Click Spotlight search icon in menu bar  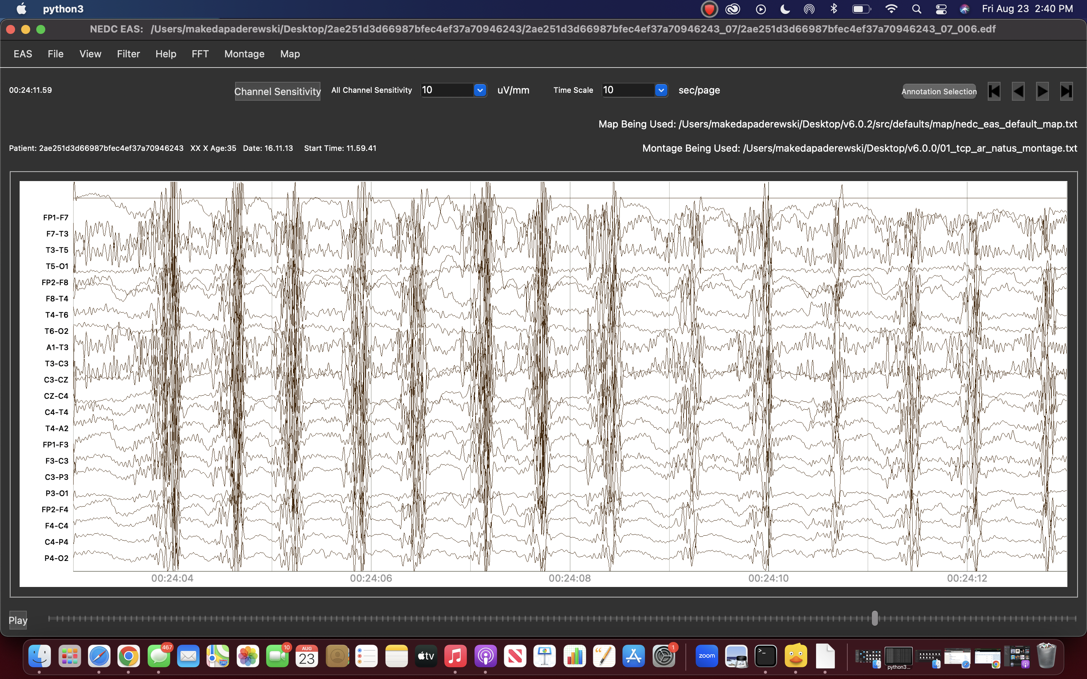click(x=916, y=9)
